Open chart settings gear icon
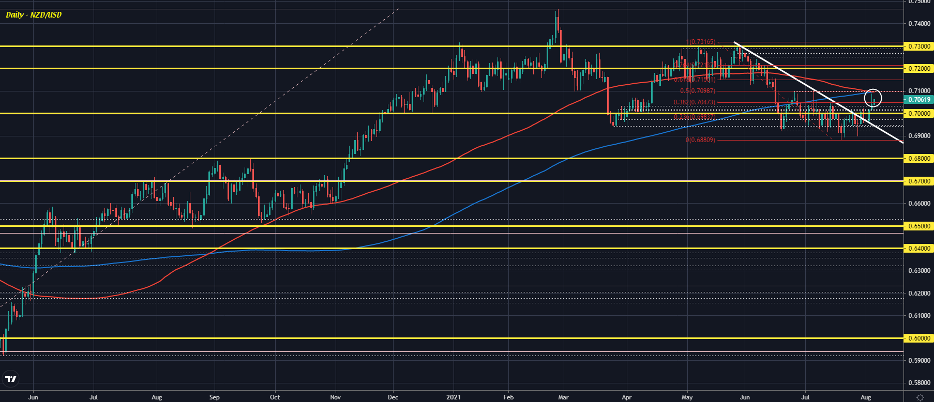 [920, 397]
